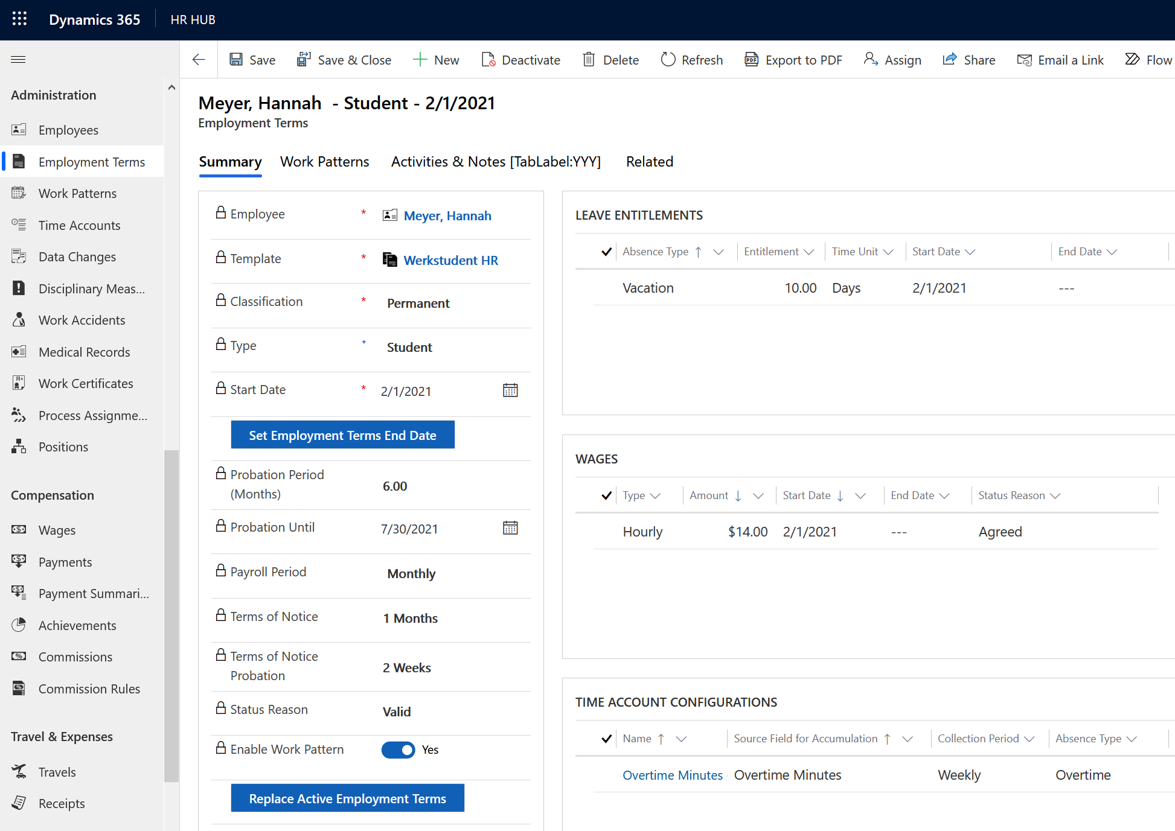Open the Start Date calendar picker
The width and height of the screenshot is (1175, 831).
(510, 390)
